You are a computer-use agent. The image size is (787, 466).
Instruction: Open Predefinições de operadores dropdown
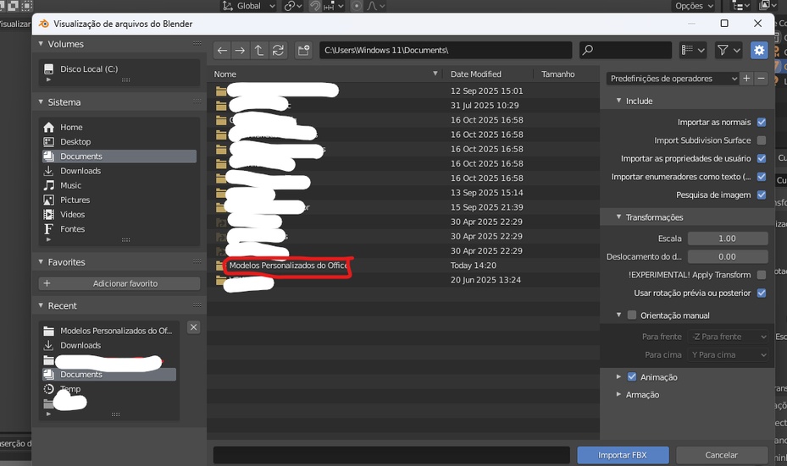point(673,79)
